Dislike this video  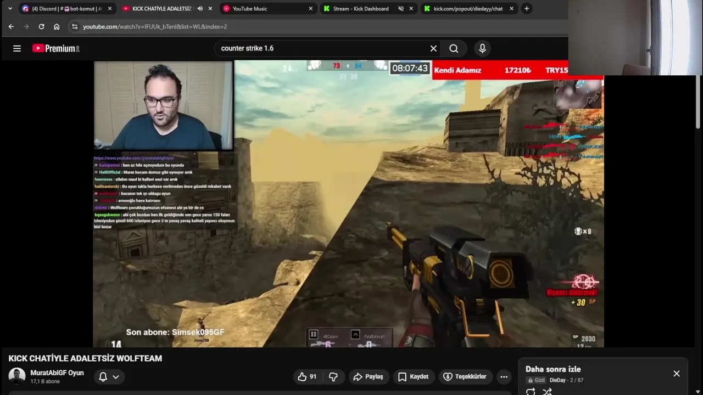[x=333, y=377]
